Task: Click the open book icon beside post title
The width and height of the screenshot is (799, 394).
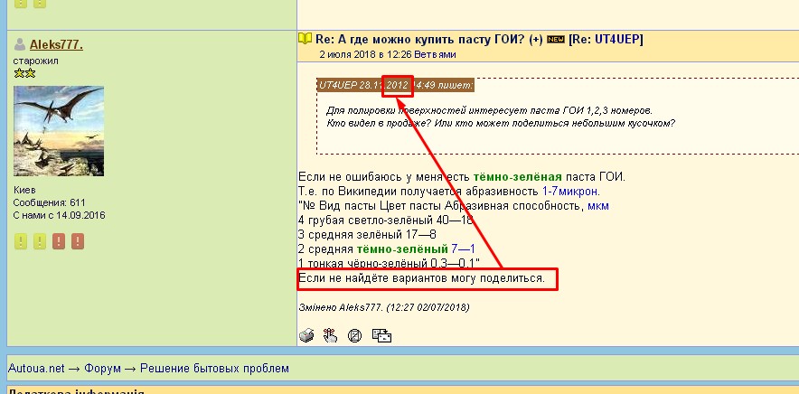Action: (305, 39)
